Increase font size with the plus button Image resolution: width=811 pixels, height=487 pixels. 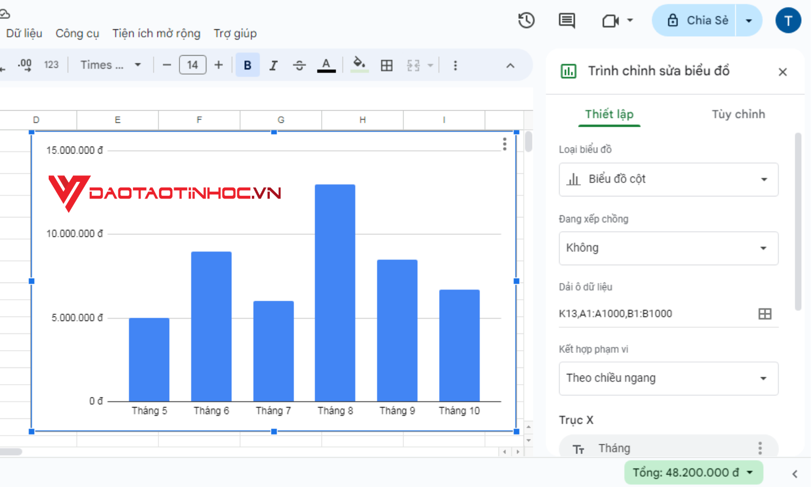[218, 65]
